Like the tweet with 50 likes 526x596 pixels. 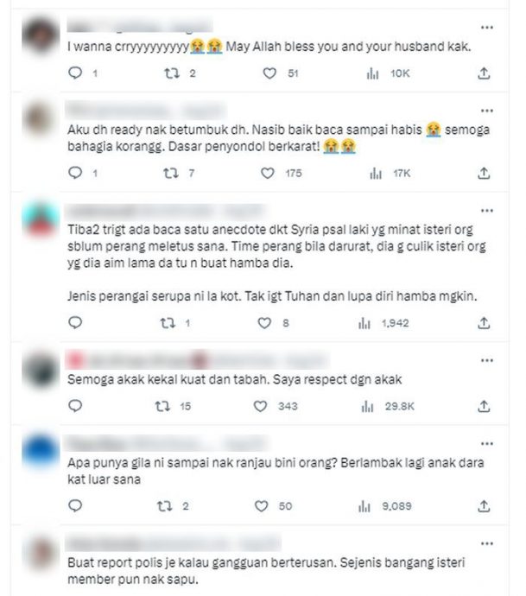tap(261, 506)
